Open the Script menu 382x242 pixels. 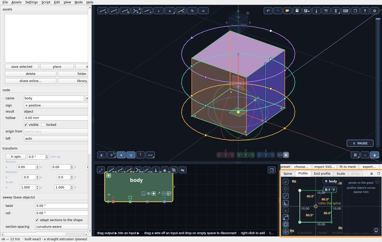tap(46, 2)
